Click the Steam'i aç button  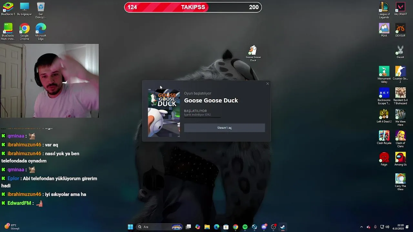click(224, 128)
